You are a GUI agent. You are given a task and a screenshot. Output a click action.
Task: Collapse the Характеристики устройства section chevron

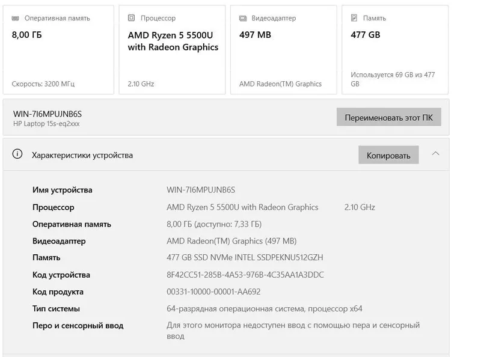click(435, 154)
